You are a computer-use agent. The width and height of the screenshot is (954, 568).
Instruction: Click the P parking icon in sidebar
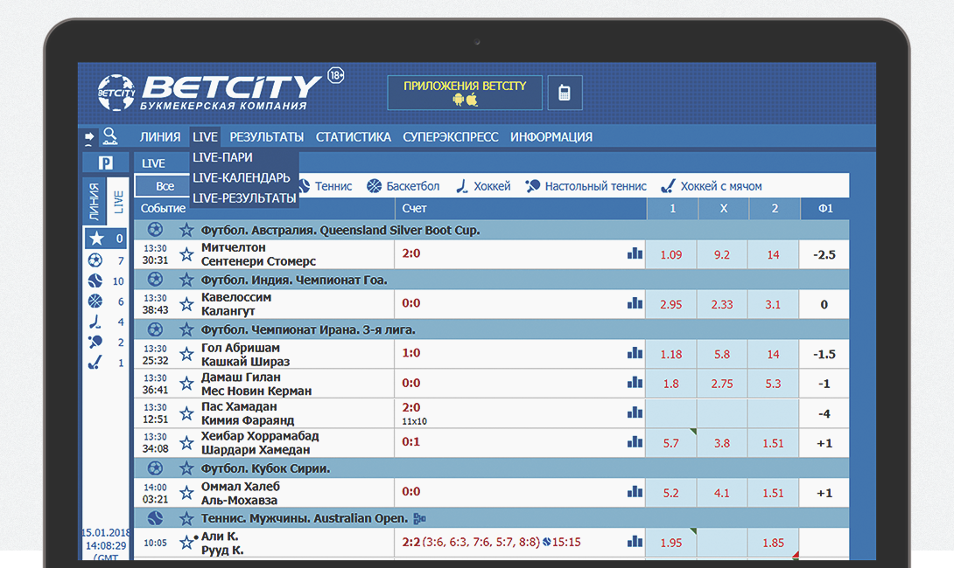(x=106, y=163)
